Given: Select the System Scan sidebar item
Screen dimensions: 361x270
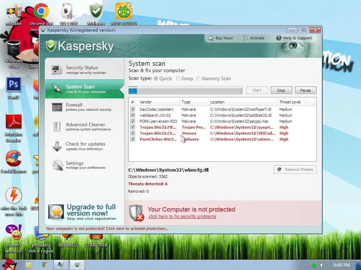Looking at the screenshot, I should (x=84, y=89).
